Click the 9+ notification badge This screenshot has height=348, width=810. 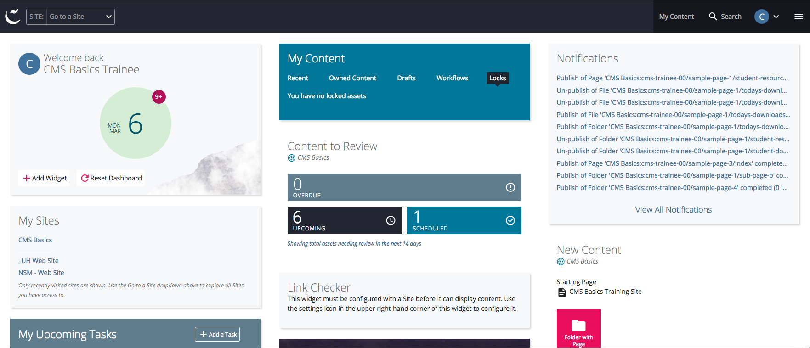pyautogui.click(x=159, y=97)
